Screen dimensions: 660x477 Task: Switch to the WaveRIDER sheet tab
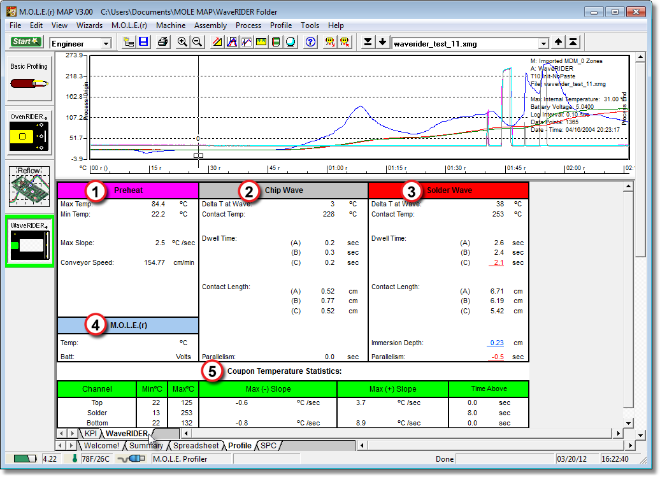pos(127,433)
